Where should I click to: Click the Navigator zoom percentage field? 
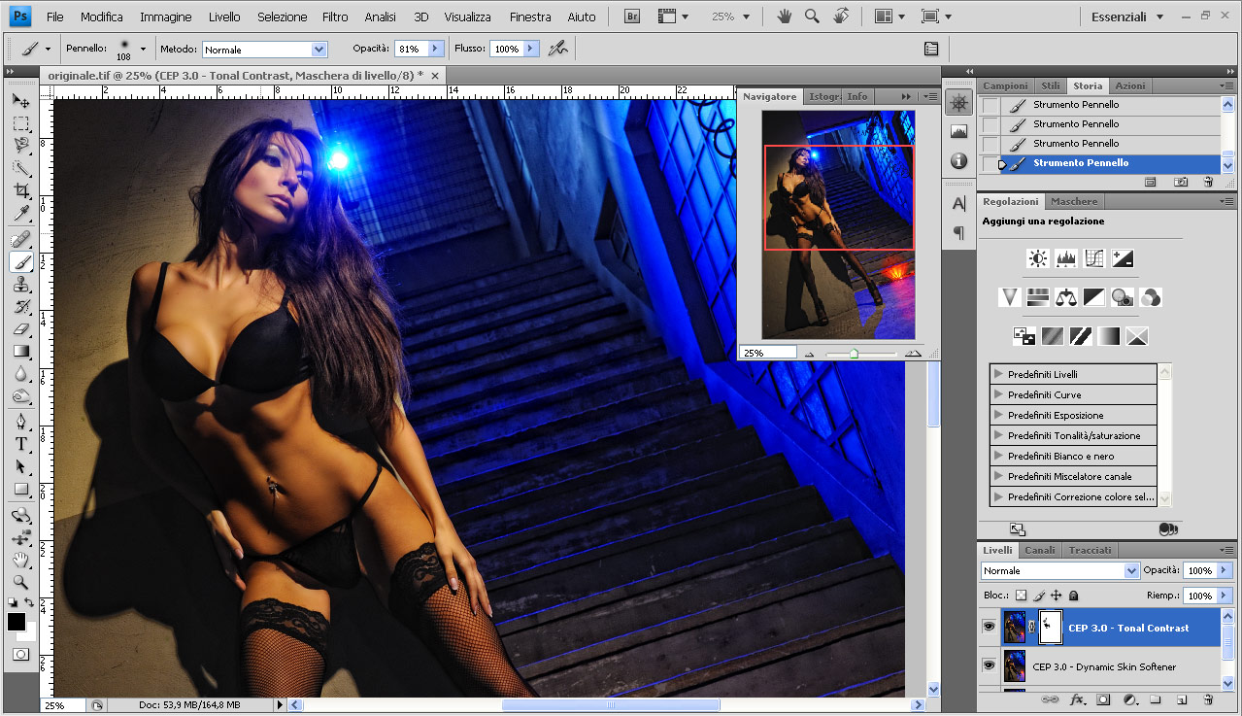pyautogui.click(x=767, y=353)
